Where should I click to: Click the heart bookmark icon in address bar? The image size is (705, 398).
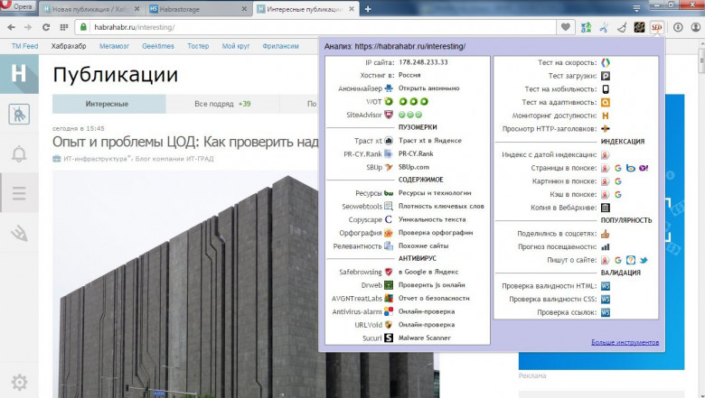(567, 27)
